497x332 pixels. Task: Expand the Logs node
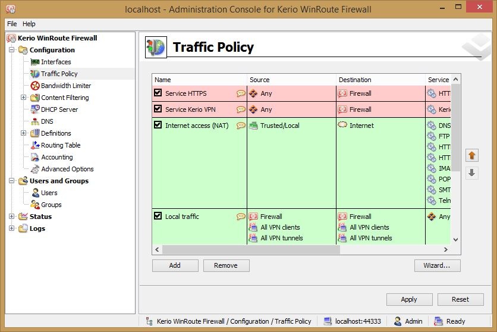pos(12,228)
